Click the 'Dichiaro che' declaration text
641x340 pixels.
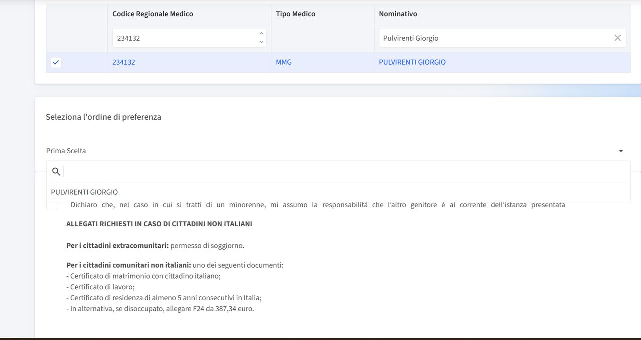[x=317, y=205]
